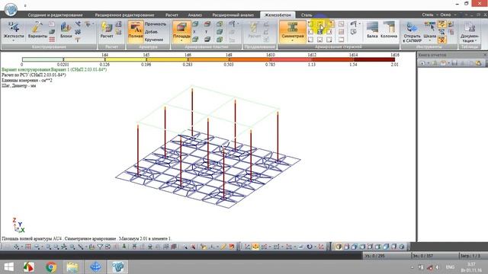Click red X icon in Инструменты group
Image resolution: width=488 pixels, height=274 pixels.
click(x=442, y=40)
